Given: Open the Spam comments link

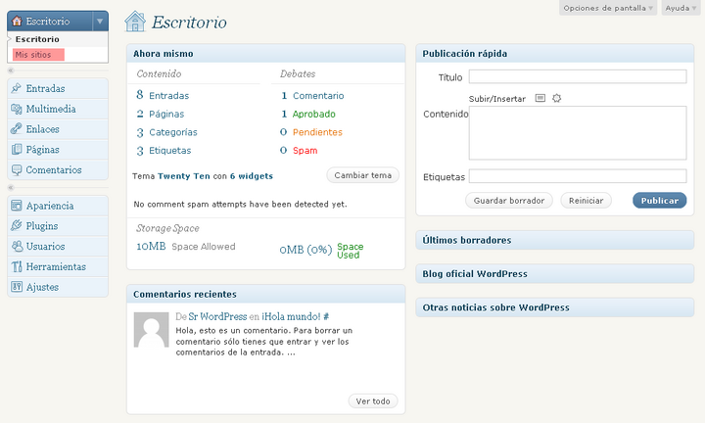Looking at the screenshot, I should point(305,151).
